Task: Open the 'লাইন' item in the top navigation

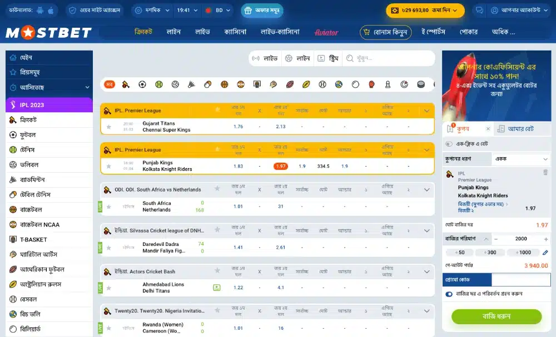Action: tap(173, 32)
